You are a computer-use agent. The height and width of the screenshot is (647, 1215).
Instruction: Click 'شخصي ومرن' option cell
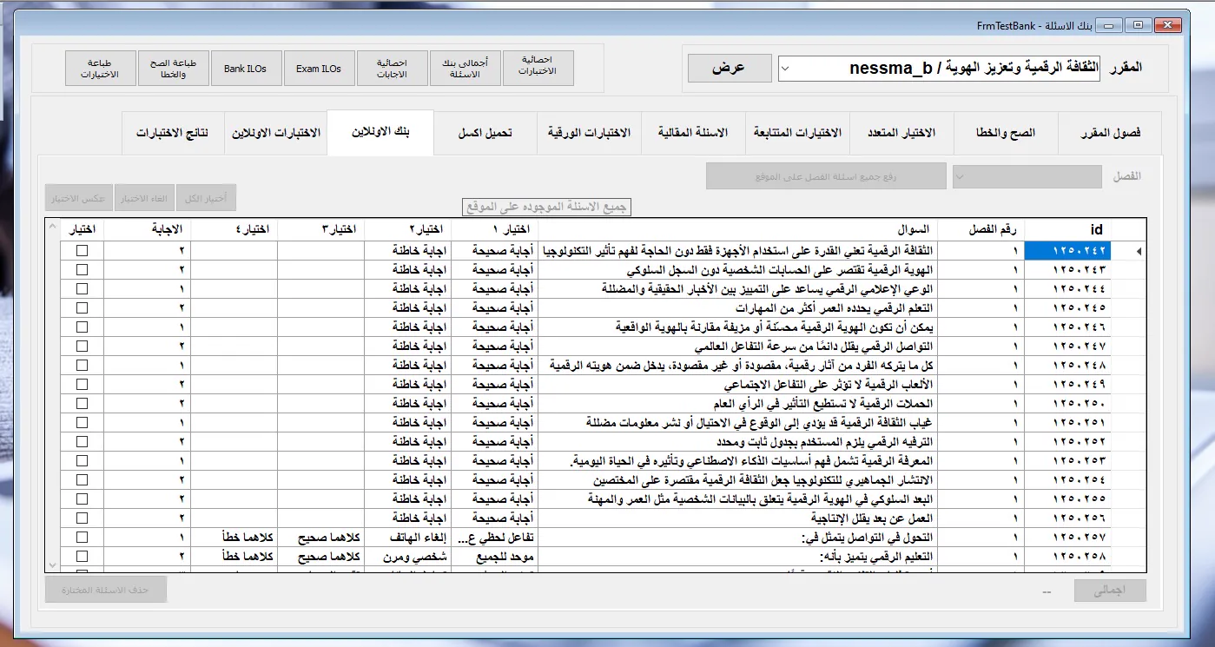408,557
